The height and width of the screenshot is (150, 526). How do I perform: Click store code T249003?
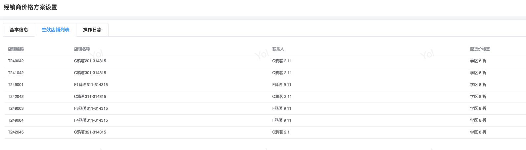tap(16, 108)
